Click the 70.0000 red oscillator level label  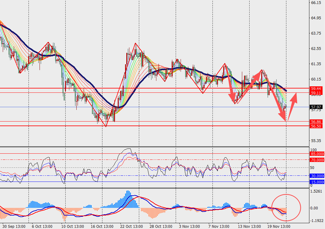point(317,160)
